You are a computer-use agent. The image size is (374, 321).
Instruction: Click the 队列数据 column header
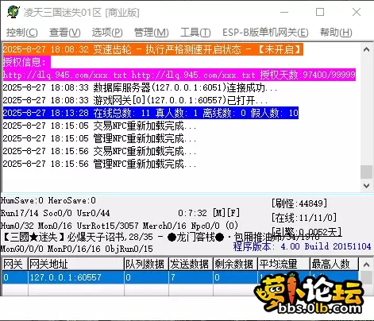pyautogui.click(x=146, y=264)
